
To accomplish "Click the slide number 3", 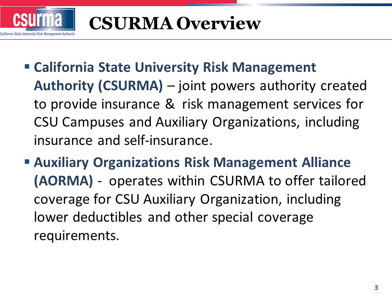I will pos(376,287).
